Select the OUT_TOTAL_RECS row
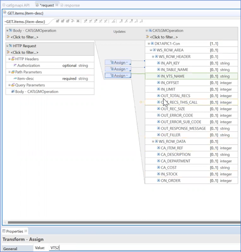 [191, 96]
